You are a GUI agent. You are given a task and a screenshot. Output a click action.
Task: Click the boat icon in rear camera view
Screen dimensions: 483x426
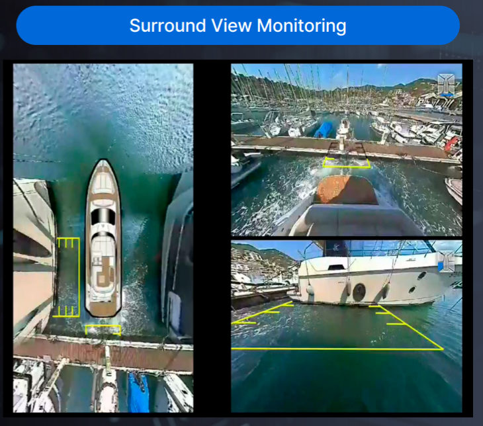pyautogui.click(x=447, y=84)
